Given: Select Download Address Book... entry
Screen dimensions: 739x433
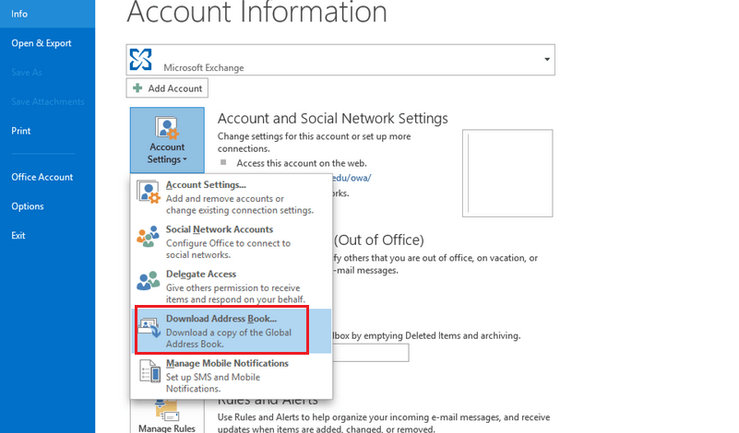Looking at the screenshot, I should click(232, 331).
